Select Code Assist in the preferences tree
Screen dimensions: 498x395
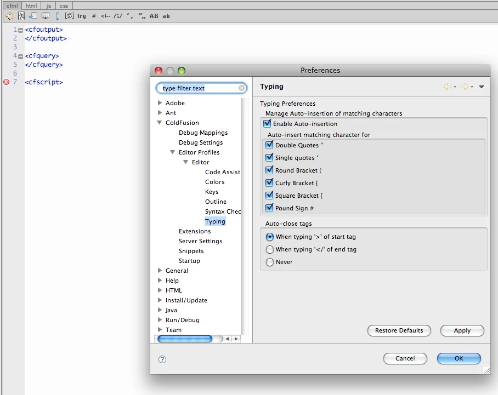coord(222,172)
